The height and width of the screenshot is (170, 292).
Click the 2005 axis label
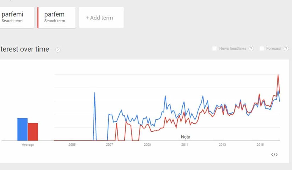pos(72,145)
